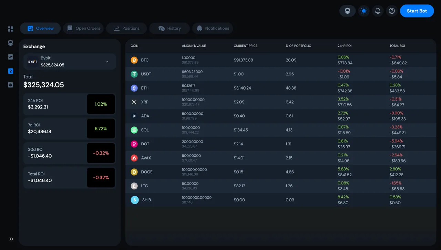The image size is (441, 250).
Task: Click the SHIB coin icon
Action: (134, 200)
